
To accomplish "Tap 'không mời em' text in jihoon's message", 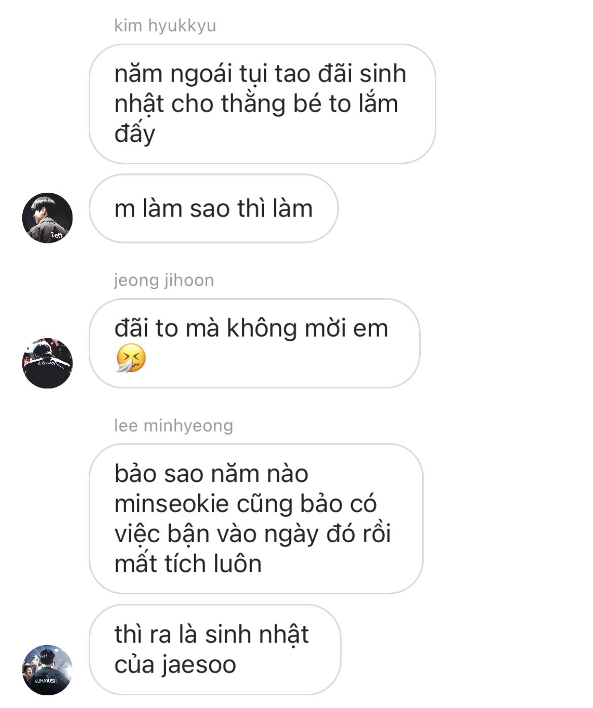I will coord(307,328).
